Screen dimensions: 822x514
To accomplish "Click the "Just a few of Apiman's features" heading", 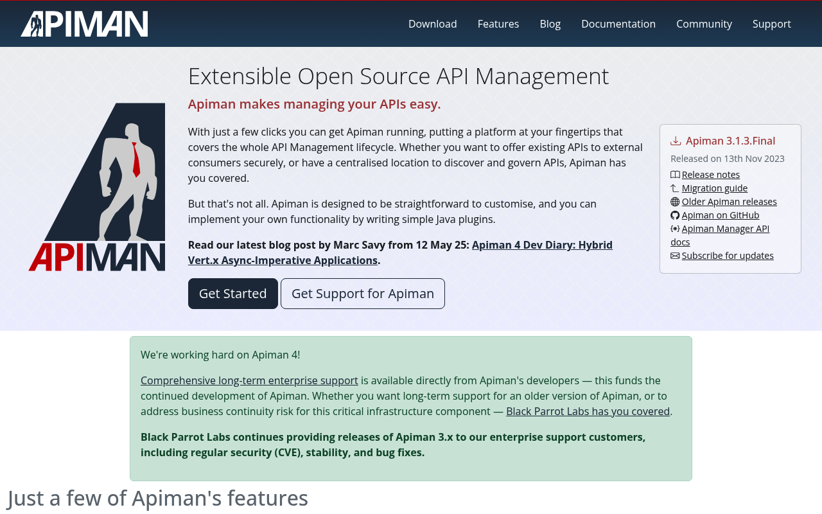I will (158, 499).
